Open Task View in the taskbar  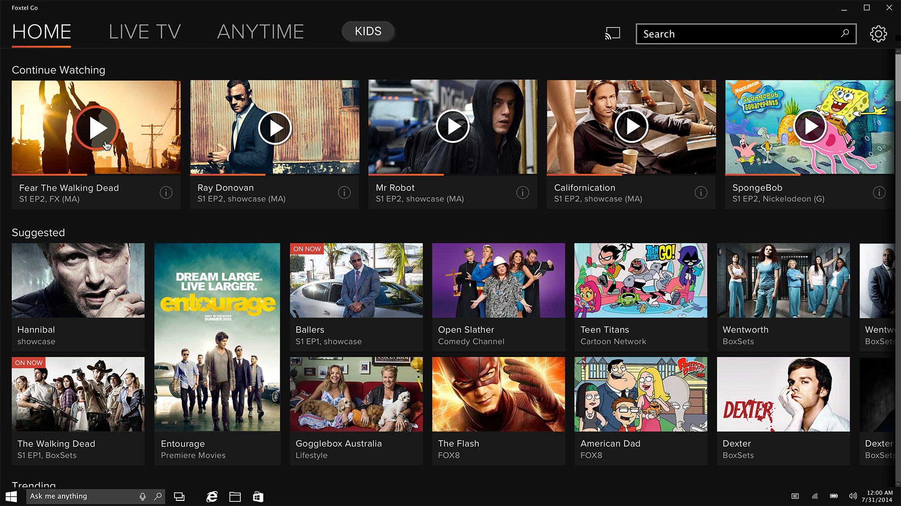[x=179, y=497]
